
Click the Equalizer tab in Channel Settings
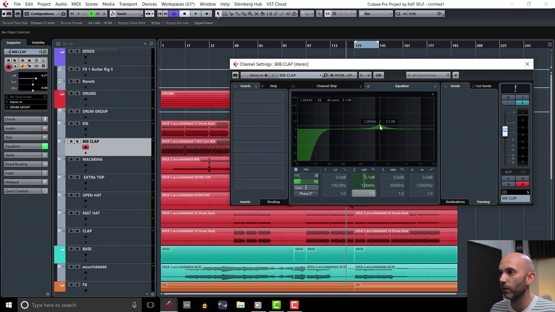point(402,86)
